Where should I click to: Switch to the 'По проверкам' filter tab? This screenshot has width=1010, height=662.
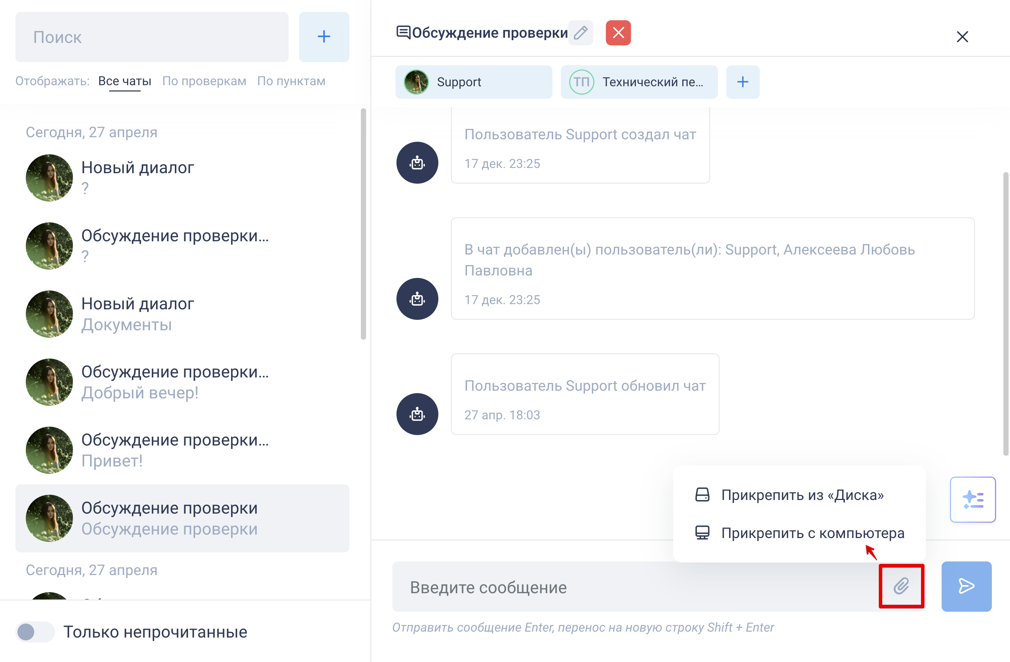point(204,81)
